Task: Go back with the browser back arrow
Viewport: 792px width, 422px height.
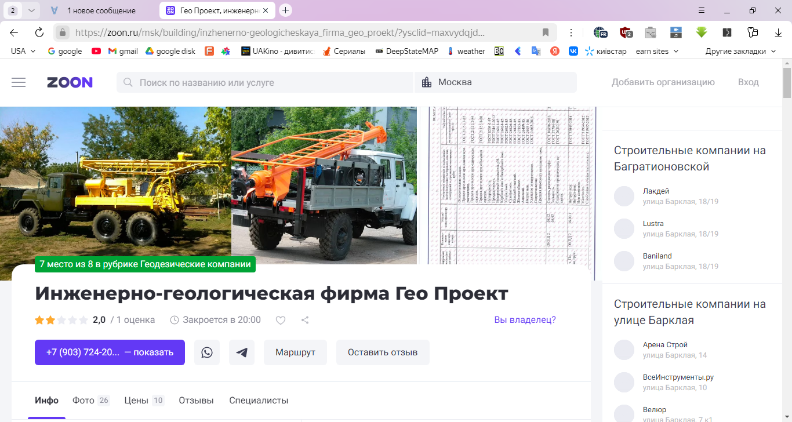Action: [x=14, y=32]
